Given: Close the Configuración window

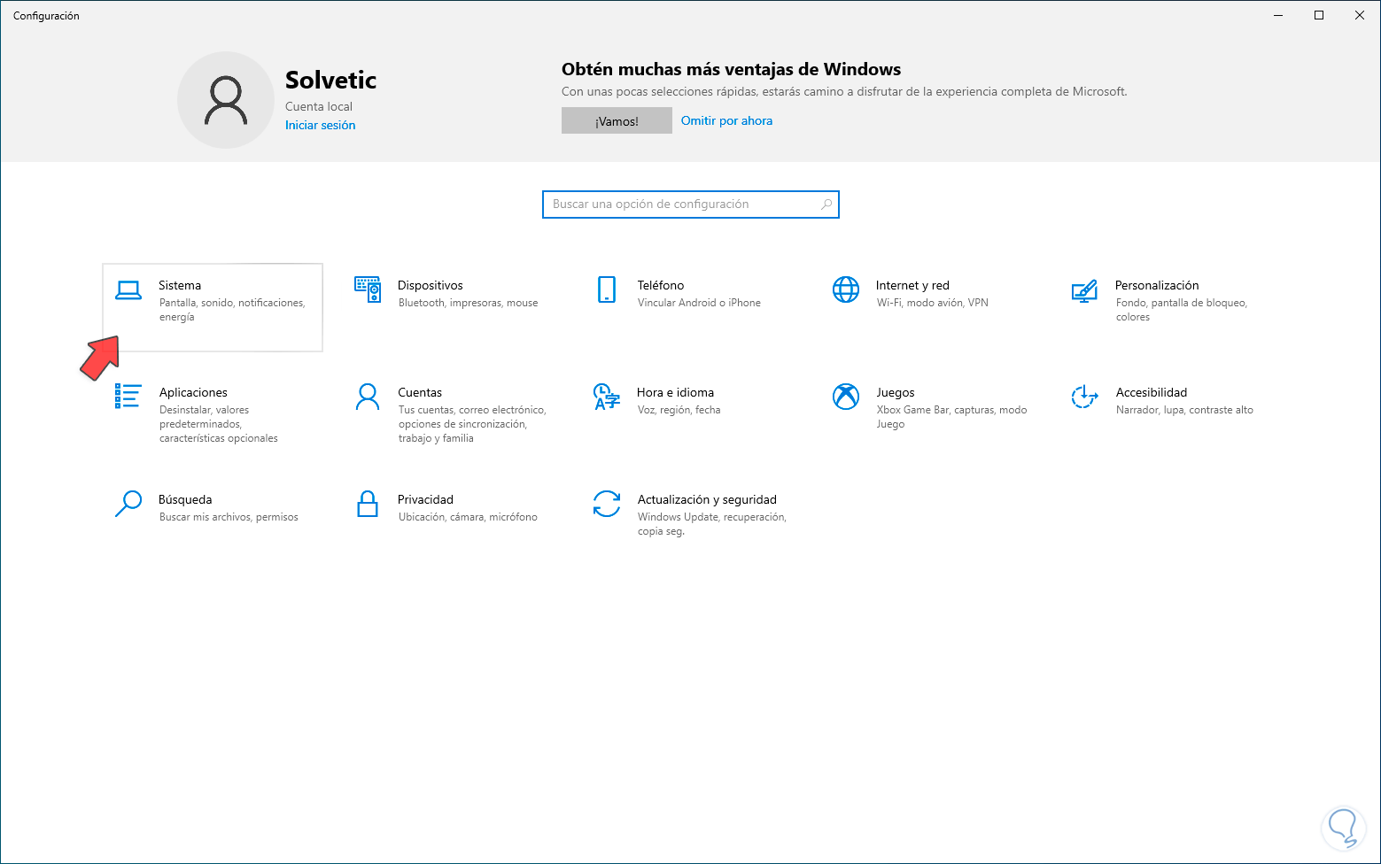Looking at the screenshot, I should pos(1360,15).
